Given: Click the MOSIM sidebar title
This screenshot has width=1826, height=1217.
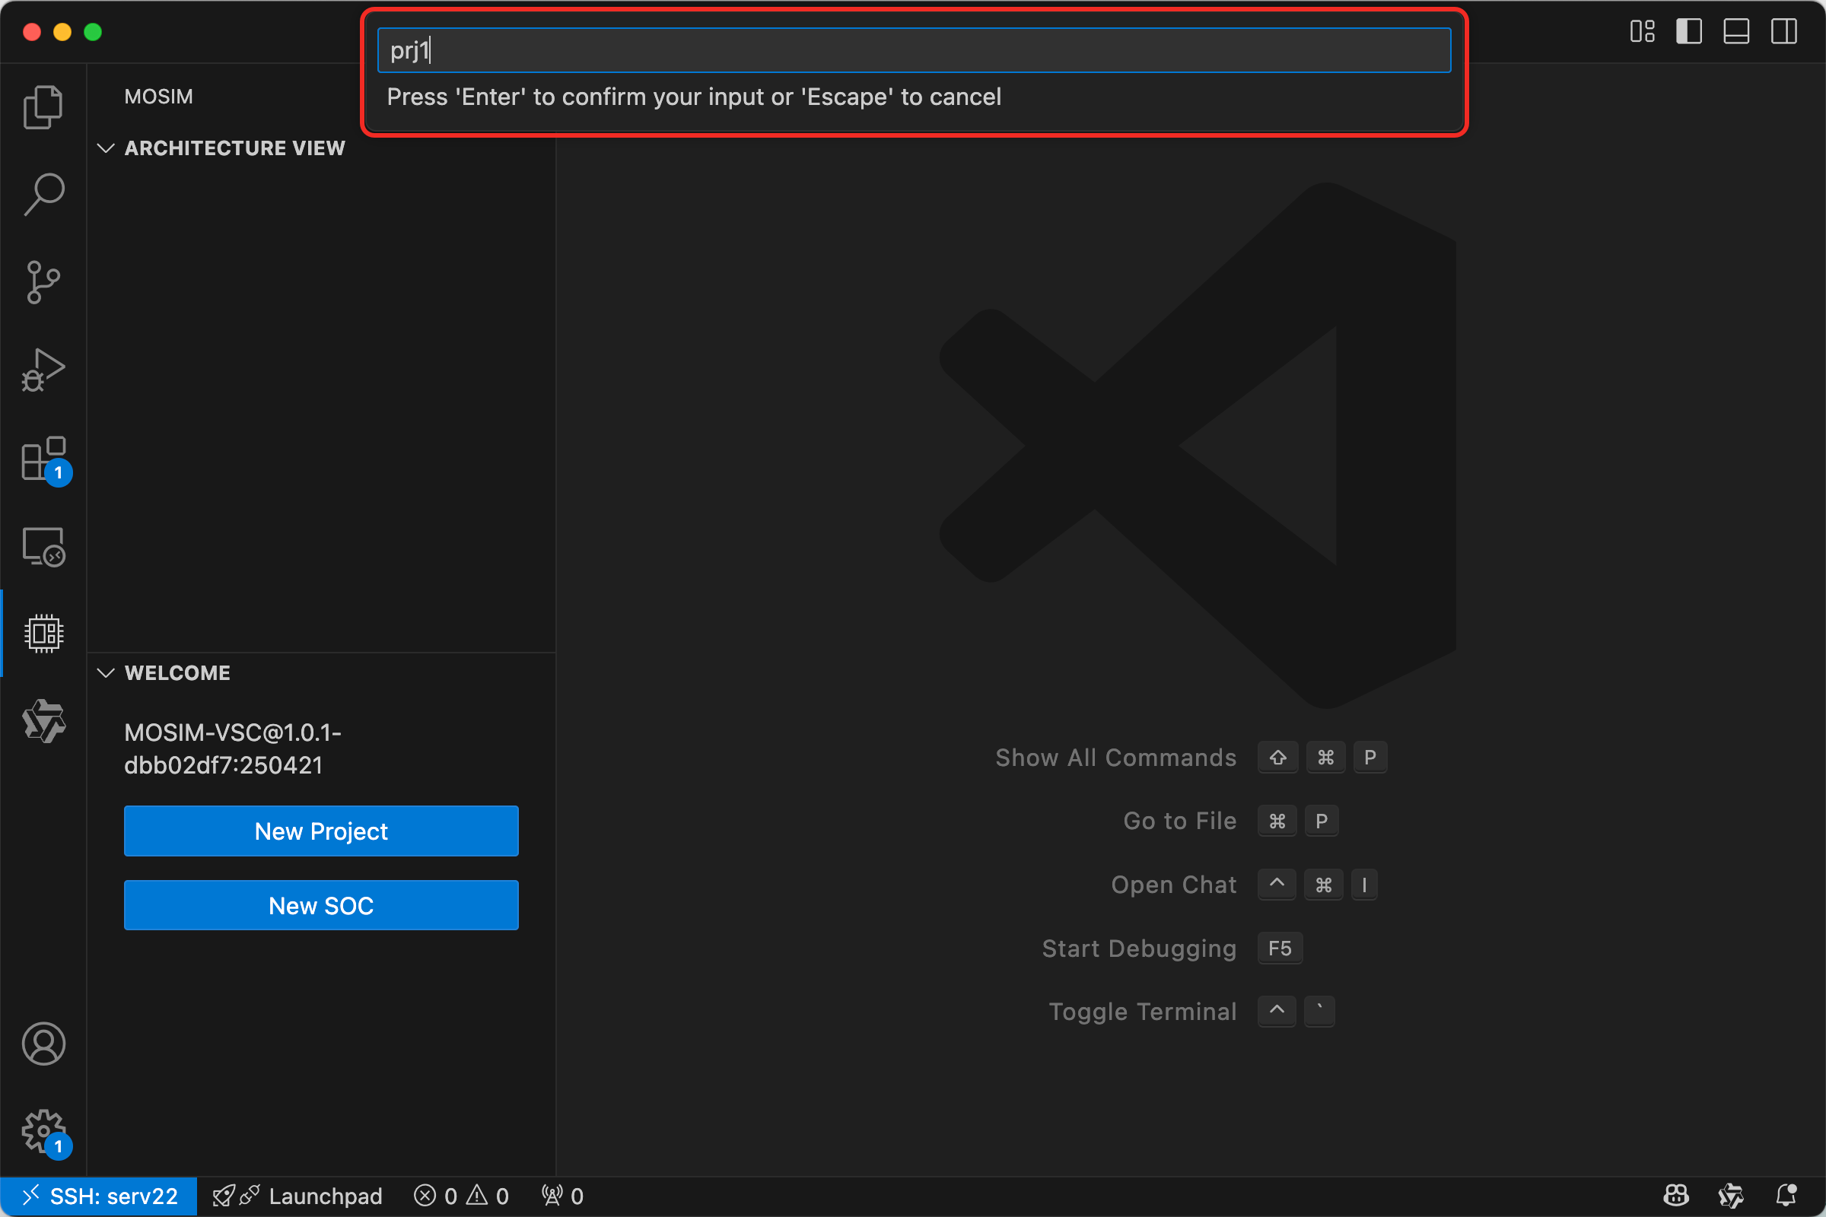Looking at the screenshot, I should coord(158,97).
